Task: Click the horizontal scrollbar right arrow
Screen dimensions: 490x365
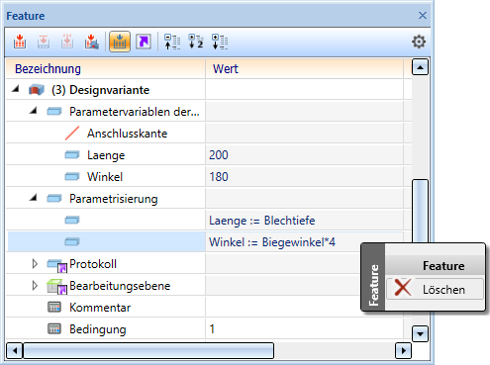Action: coord(403,351)
